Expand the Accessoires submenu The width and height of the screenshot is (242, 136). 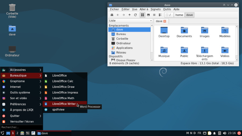point(22,70)
